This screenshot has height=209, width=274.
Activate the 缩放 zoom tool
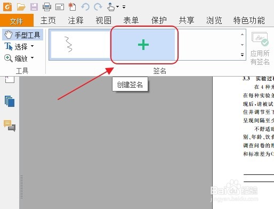pyautogui.click(x=16, y=58)
